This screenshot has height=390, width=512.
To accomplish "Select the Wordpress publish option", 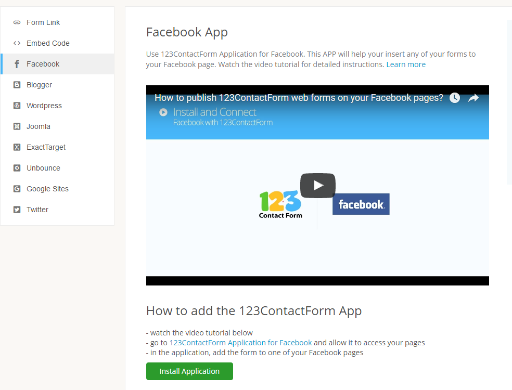I will pyautogui.click(x=57, y=106).
